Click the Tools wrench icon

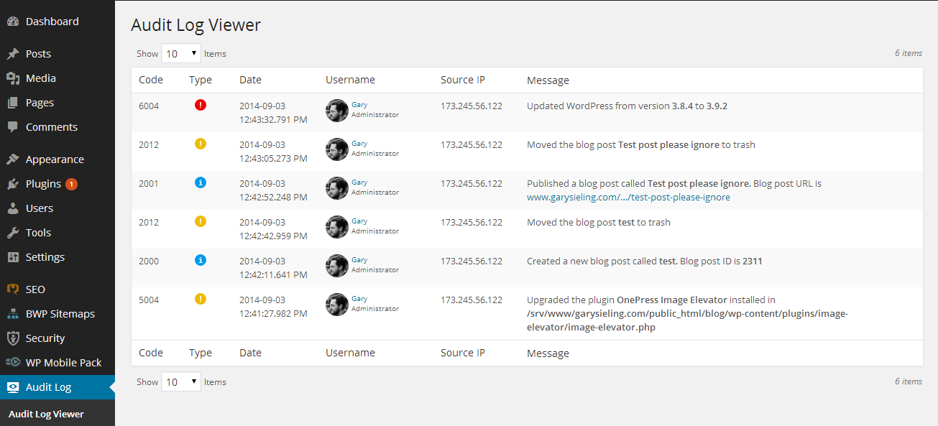(13, 233)
